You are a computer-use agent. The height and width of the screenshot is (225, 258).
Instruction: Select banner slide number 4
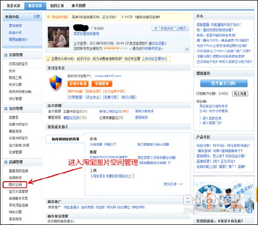tap(250, 211)
